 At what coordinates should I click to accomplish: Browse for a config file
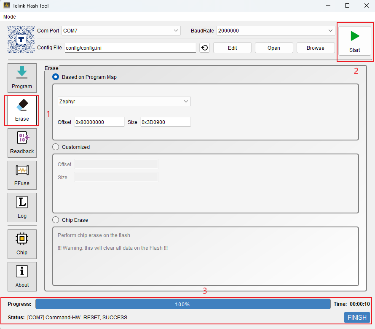[316, 48]
